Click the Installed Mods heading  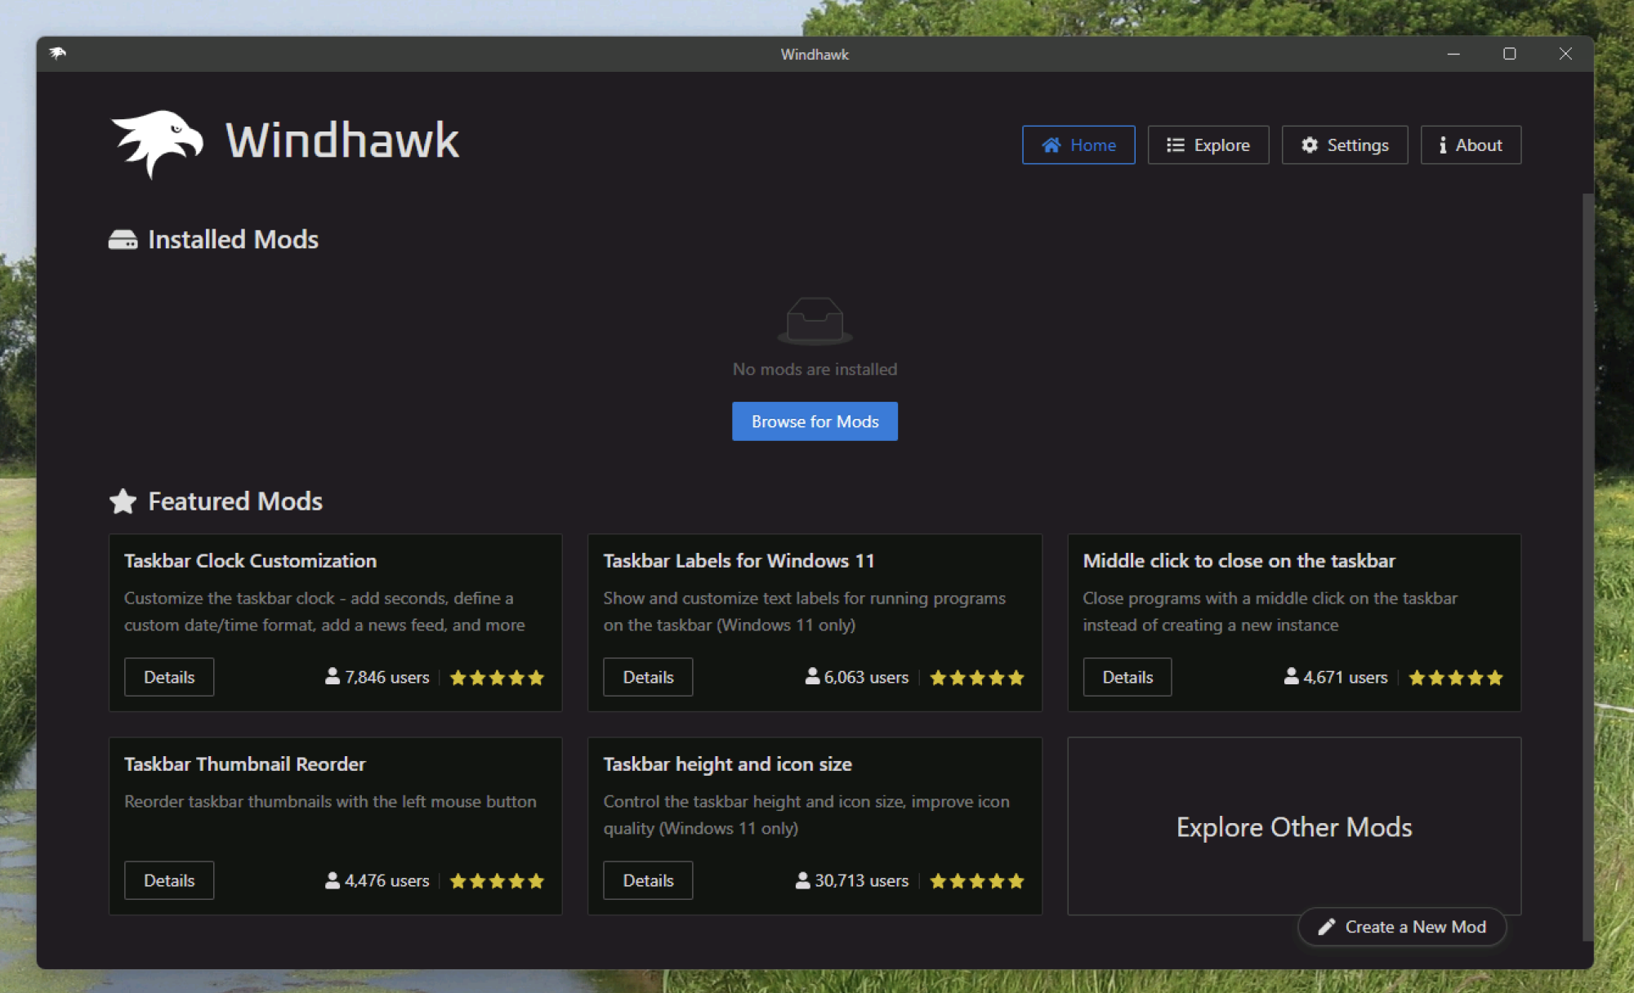[x=233, y=240]
